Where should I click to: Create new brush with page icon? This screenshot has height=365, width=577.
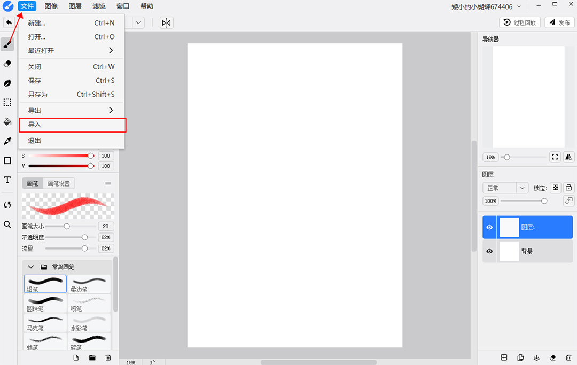76,358
